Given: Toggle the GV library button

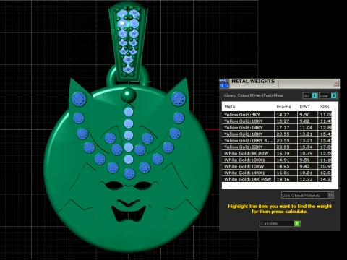Looking at the screenshot, I should (310, 96).
